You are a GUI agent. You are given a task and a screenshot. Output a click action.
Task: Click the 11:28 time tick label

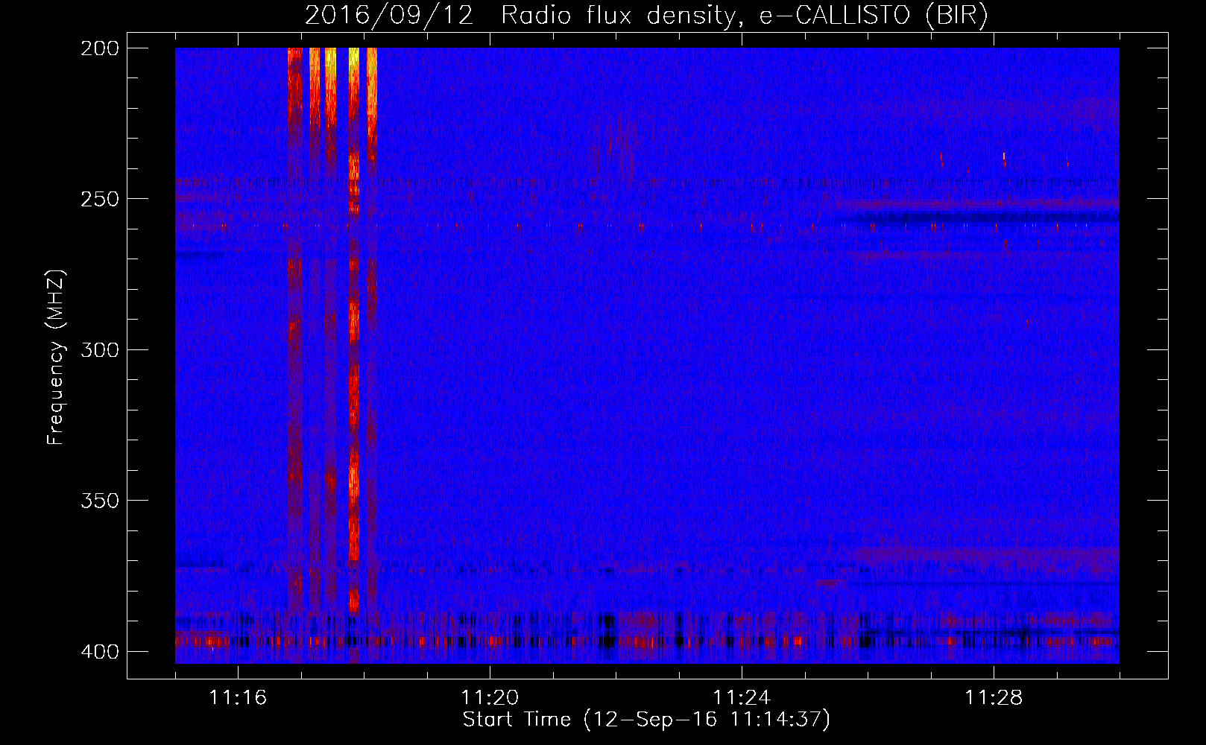coord(994,697)
